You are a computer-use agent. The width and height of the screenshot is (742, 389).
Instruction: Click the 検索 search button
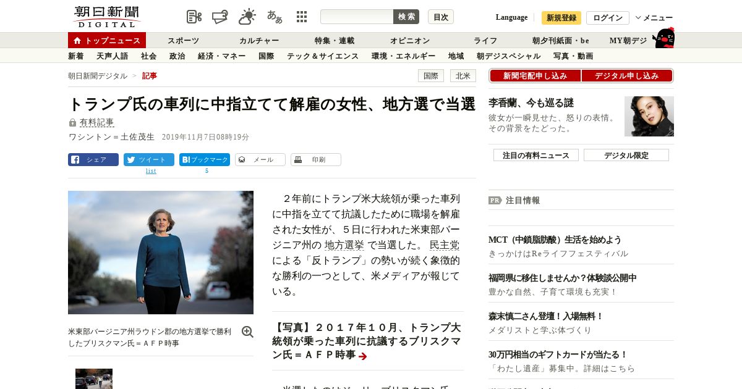click(x=406, y=17)
